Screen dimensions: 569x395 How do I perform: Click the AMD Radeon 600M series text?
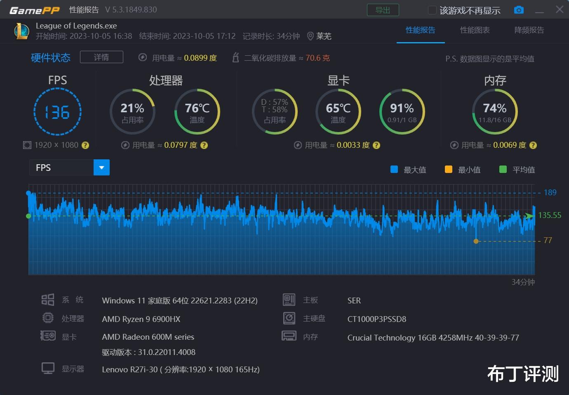tap(148, 337)
